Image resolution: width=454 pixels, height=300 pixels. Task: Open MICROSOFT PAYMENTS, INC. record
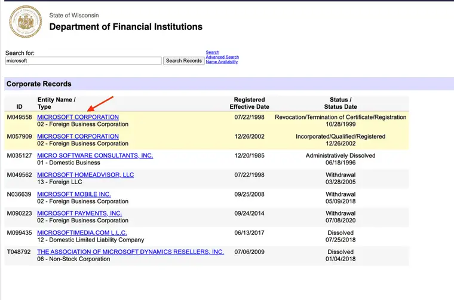pyautogui.click(x=79, y=213)
